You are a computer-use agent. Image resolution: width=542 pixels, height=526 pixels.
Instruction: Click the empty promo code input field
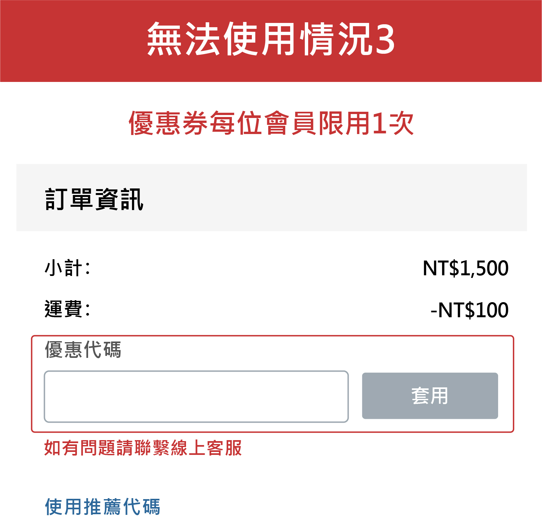point(196,397)
